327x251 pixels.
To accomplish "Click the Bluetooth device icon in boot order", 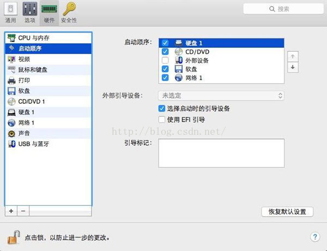I will tap(179, 60).
